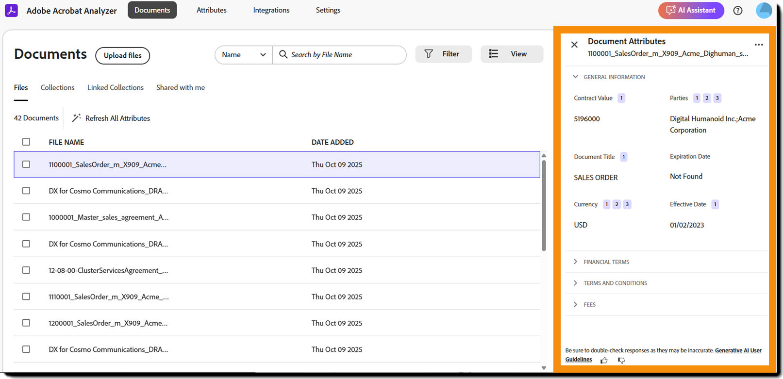Click the Adobe Acrobat Analyzer logo icon

click(x=11, y=10)
